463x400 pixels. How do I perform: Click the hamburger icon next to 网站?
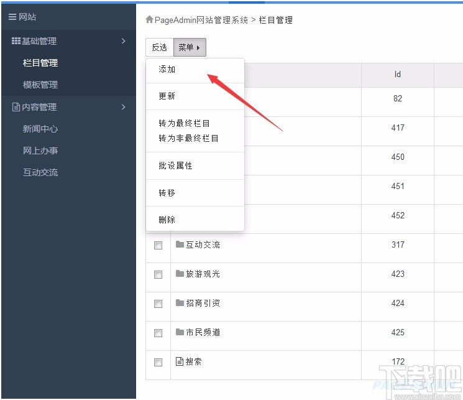pos(12,17)
